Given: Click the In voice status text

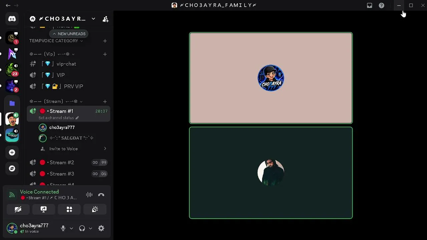Looking at the screenshot, I should coord(32,232).
